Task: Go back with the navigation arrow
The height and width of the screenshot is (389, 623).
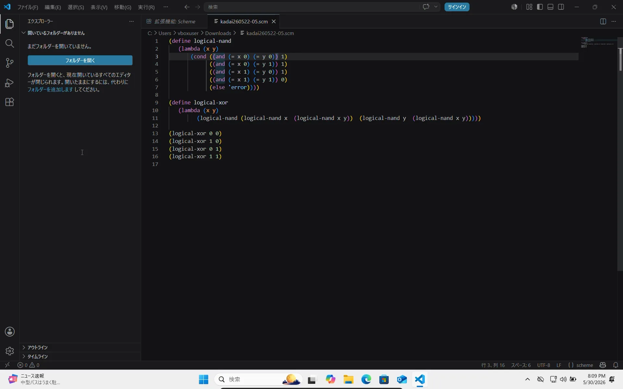Action: [187, 7]
